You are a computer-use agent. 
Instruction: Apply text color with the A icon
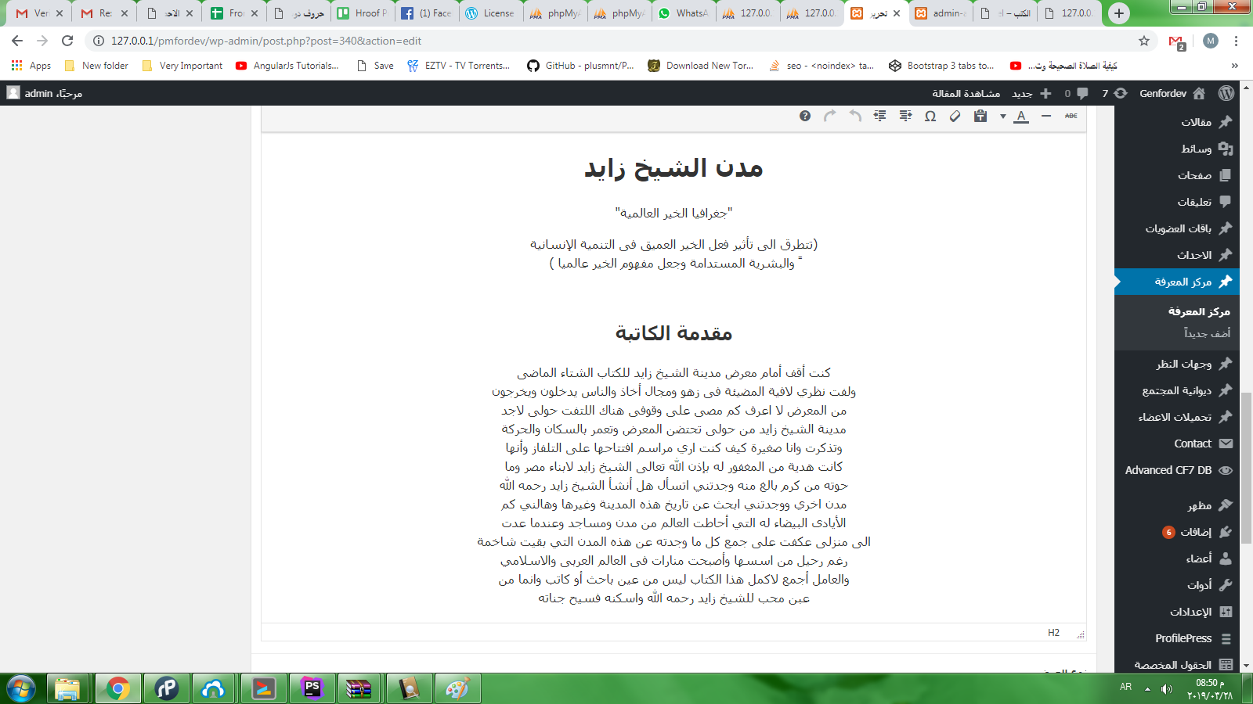point(1021,117)
